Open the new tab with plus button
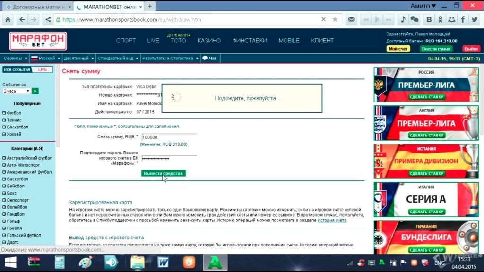This screenshot has width=484, height=272. click(150, 6)
